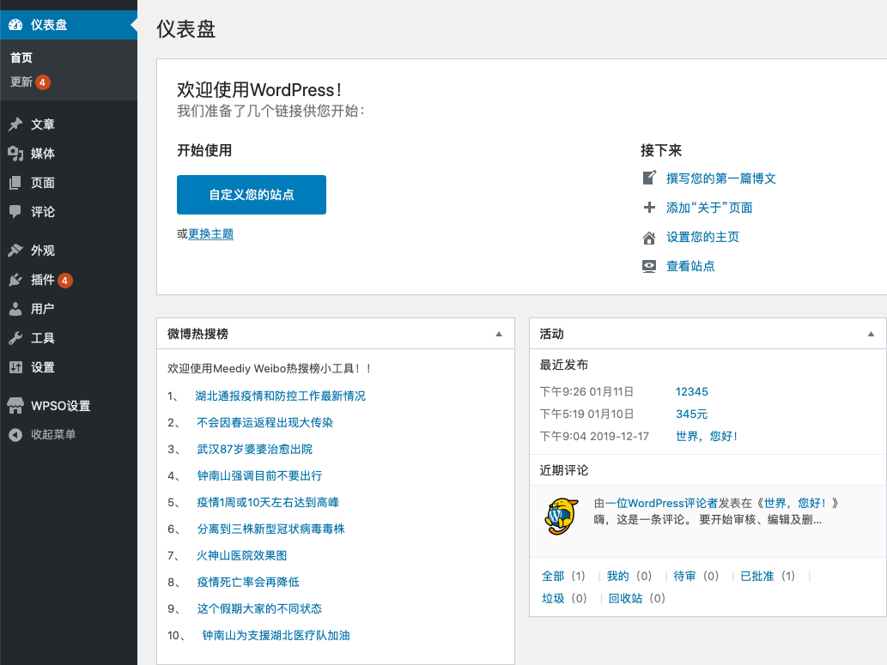The image size is (887, 665).
Task: Click the media icon beside 媒体
Action: click(15, 154)
